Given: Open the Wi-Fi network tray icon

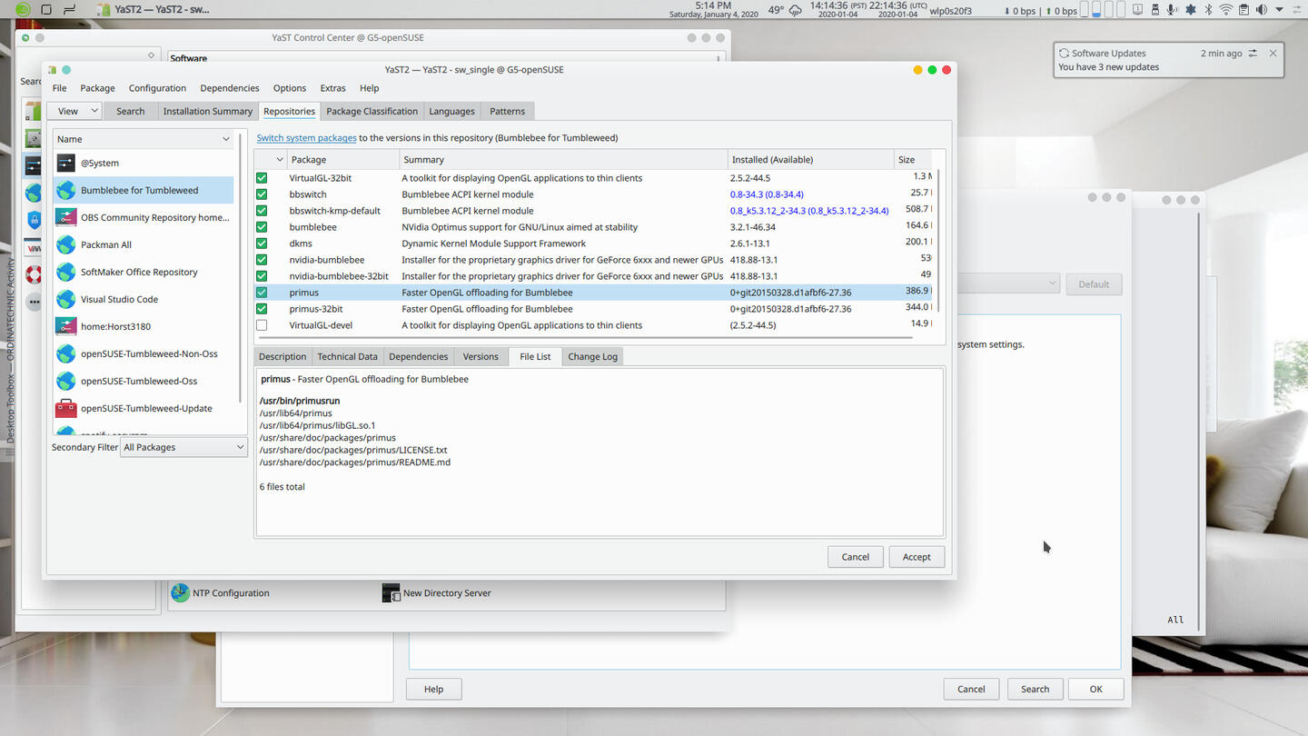Looking at the screenshot, I should 1226,10.
